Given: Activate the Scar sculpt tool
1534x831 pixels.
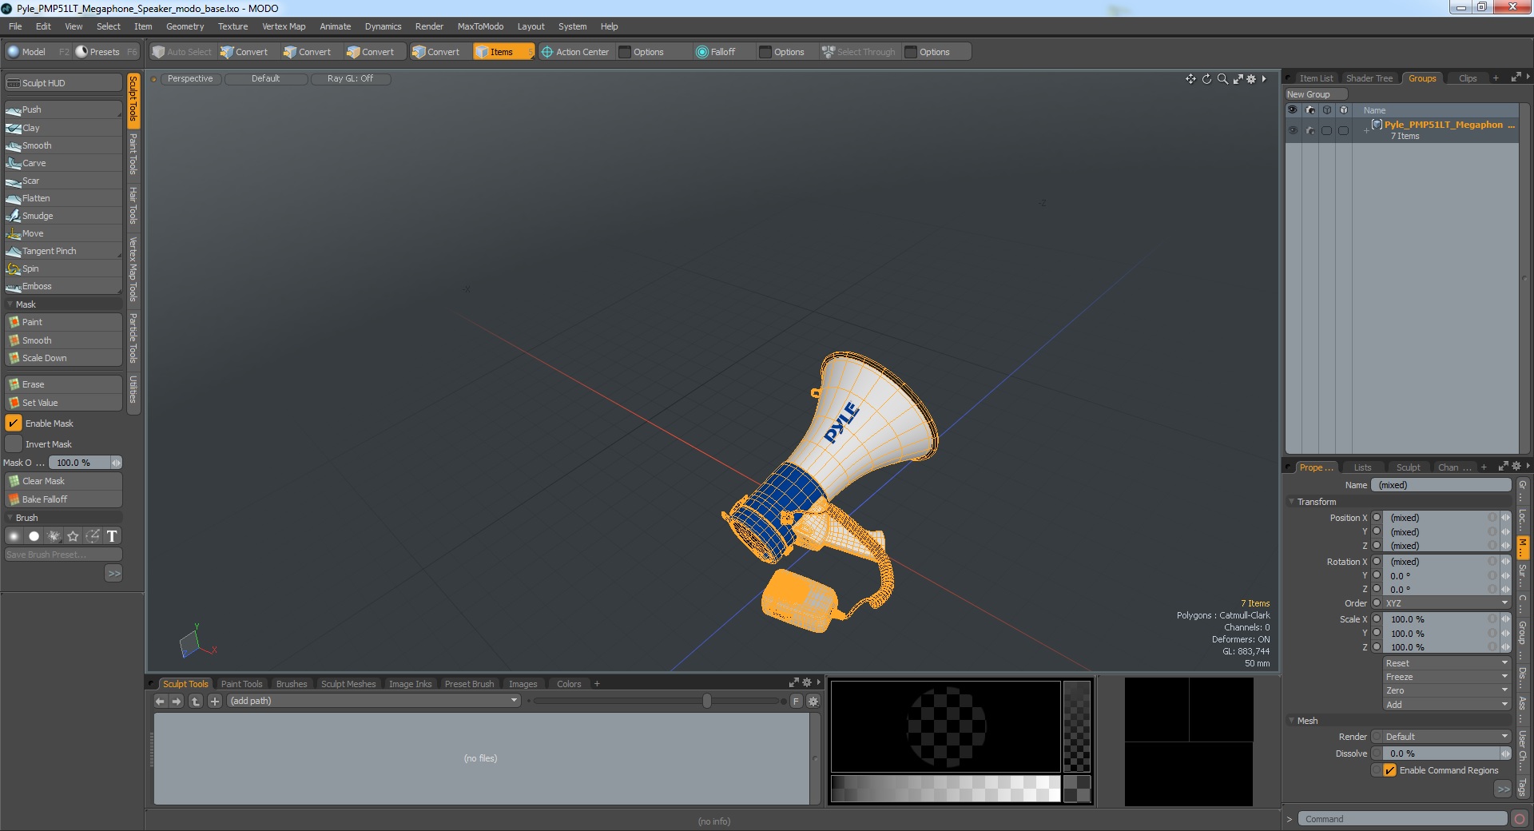Looking at the screenshot, I should coord(63,181).
